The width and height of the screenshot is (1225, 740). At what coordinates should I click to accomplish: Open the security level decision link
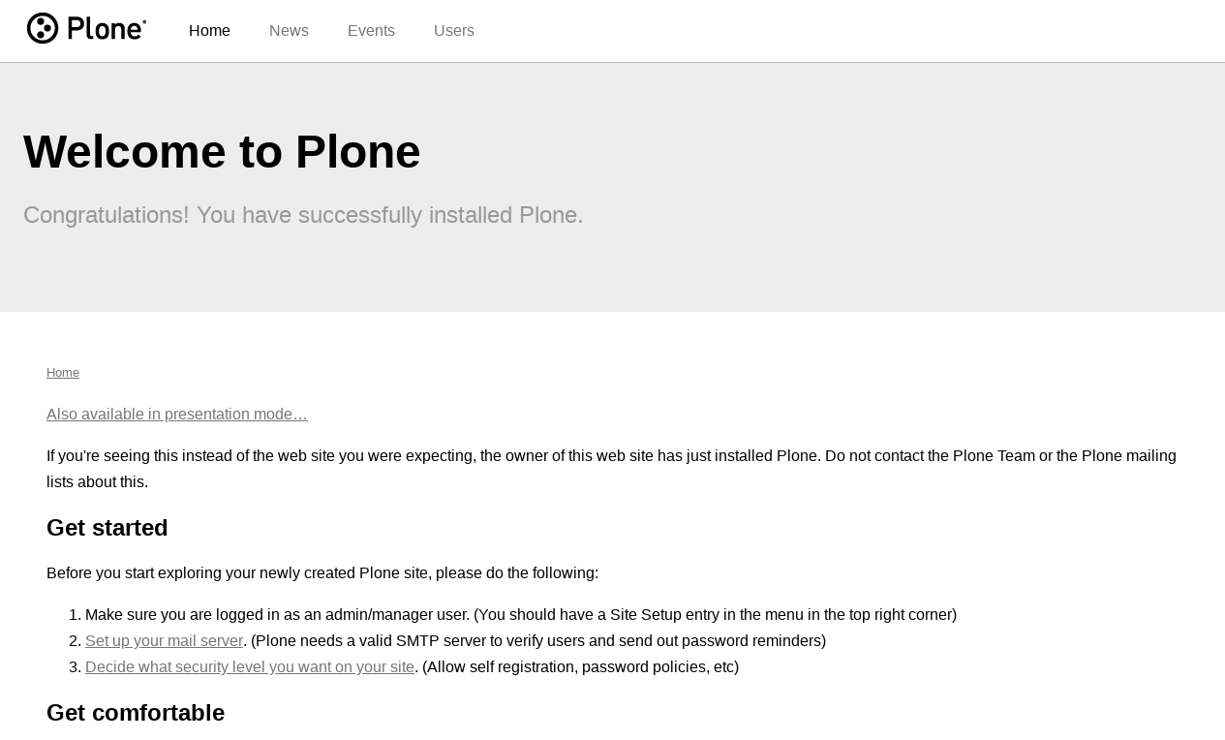click(x=250, y=667)
